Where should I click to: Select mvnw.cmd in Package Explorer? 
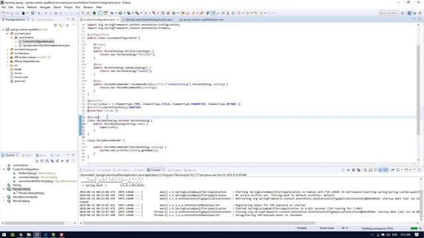pyautogui.click(x=21, y=77)
